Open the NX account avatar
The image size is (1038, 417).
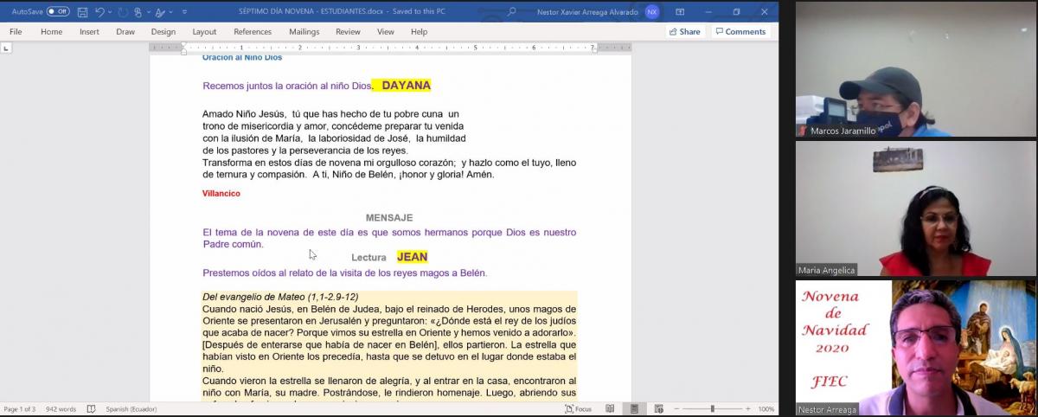click(652, 12)
